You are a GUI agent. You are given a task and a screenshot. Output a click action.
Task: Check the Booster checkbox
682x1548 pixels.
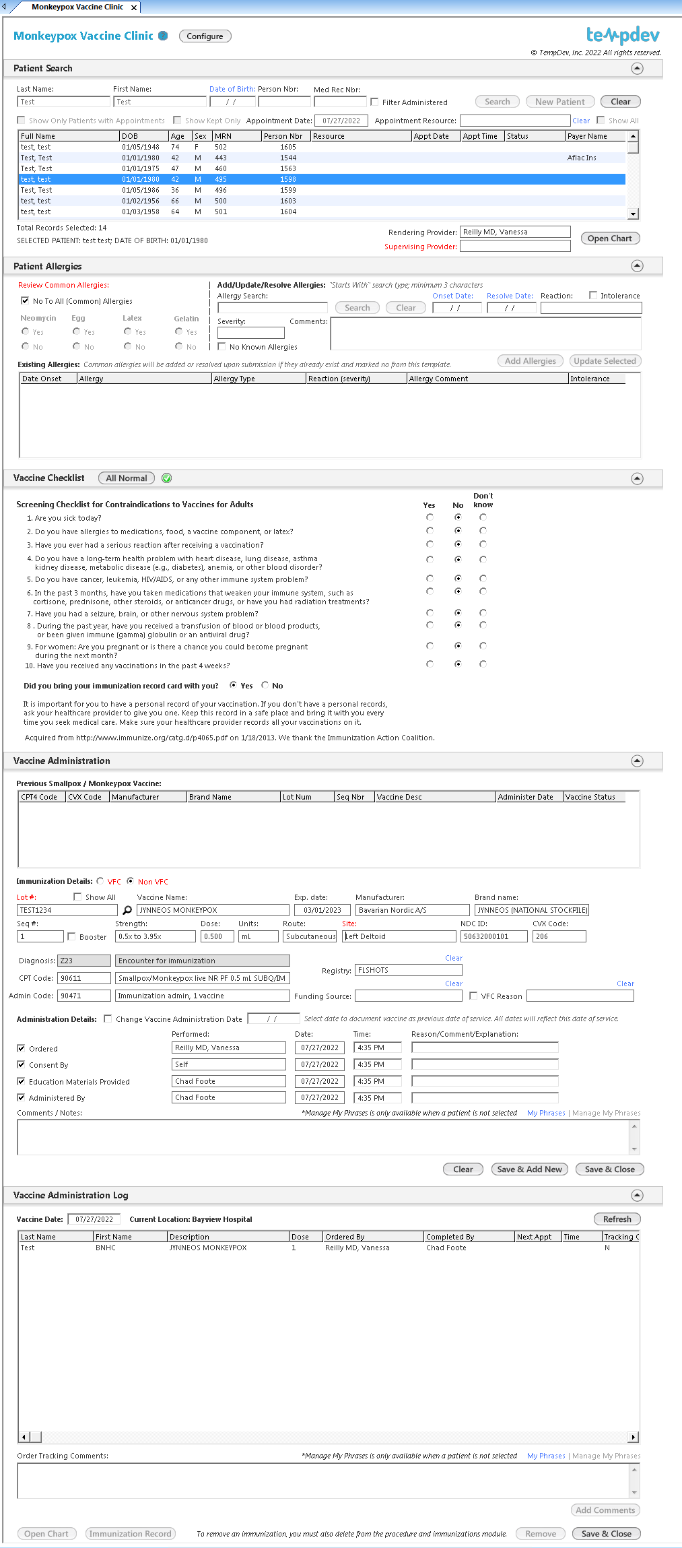coord(71,937)
